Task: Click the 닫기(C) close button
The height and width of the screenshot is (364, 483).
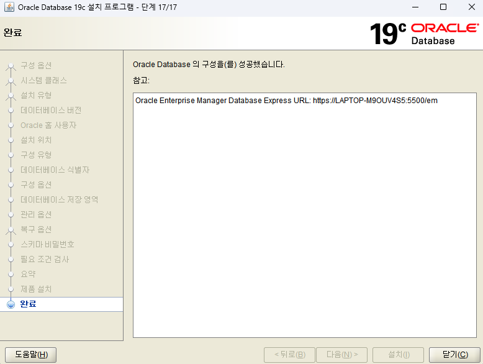Action: coord(454,355)
